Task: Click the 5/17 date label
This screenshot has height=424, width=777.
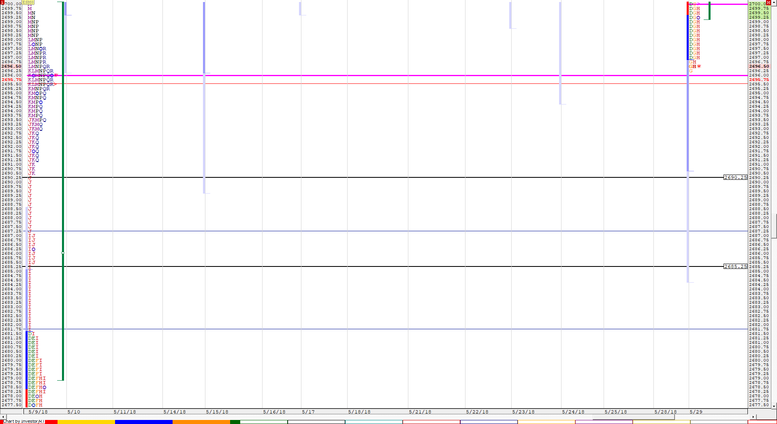Action: coord(308,412)
